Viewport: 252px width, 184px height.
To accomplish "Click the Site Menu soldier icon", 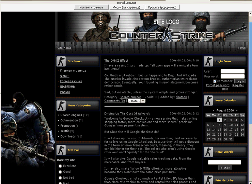I will click(61, 61).
